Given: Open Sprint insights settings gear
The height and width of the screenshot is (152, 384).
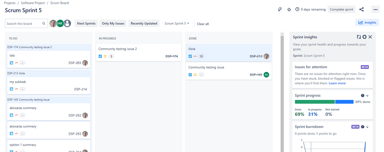Looking at the screenshot, I should (x=364, y=37).
